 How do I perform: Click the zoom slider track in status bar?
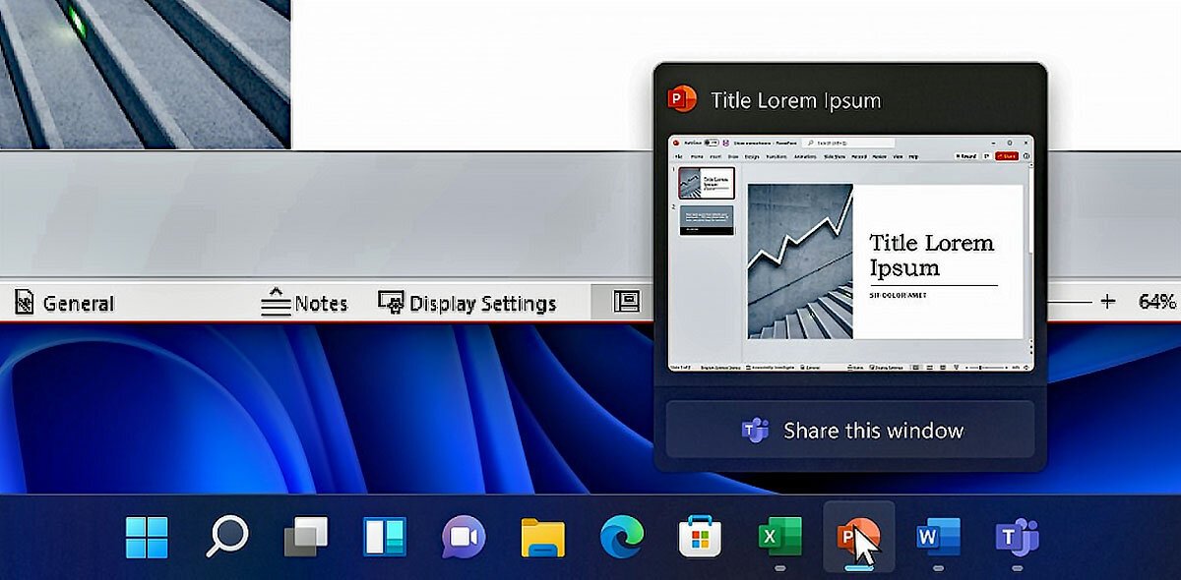(1069, 302)
